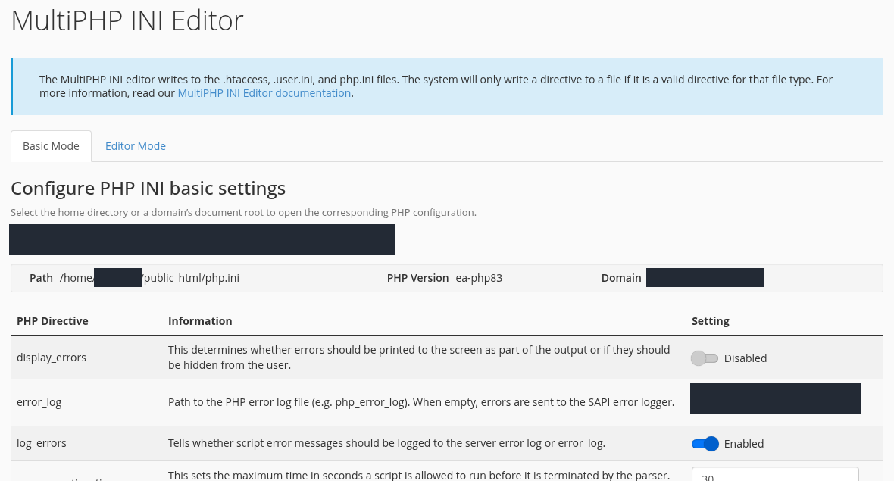Click the redacted Domain value
894x481 pixels.
pyautogui.click(x=705, y=277)
